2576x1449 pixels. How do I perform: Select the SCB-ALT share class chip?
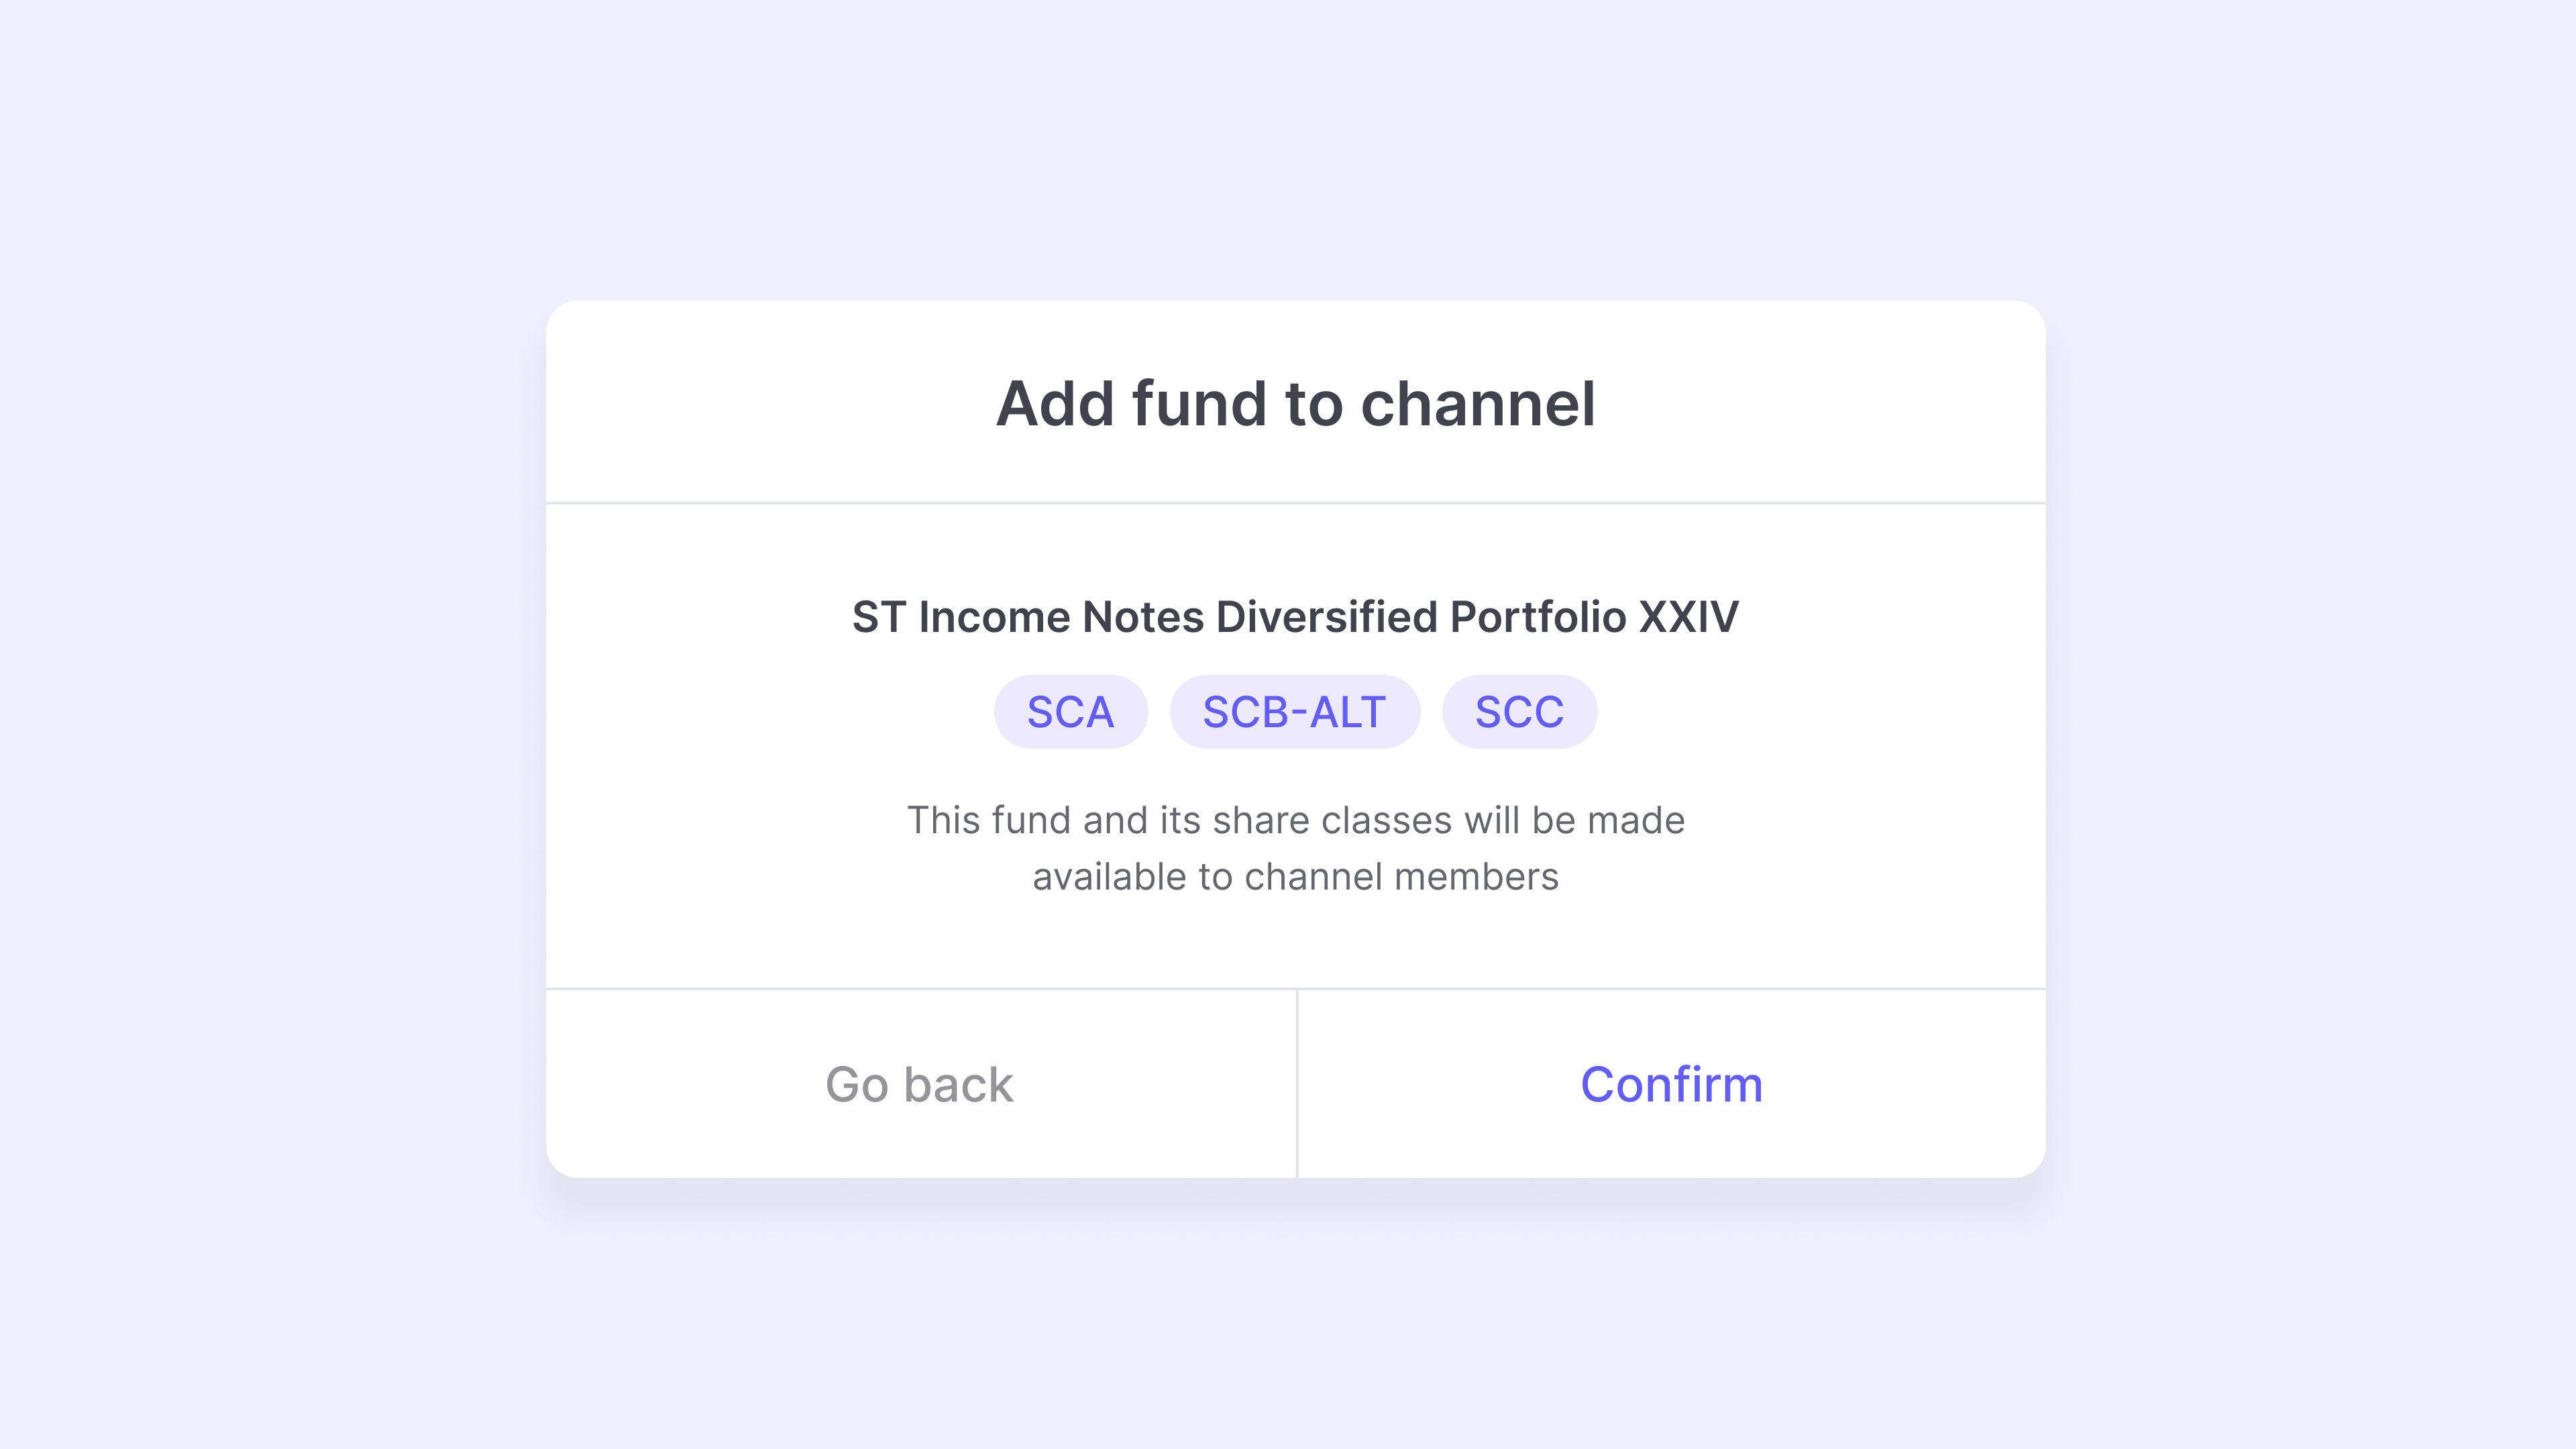click(1294, 712)
